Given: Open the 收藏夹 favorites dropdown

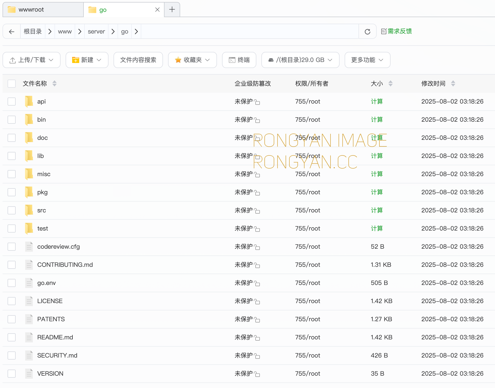Looking at the screenshot, I should tap(192, 60).
